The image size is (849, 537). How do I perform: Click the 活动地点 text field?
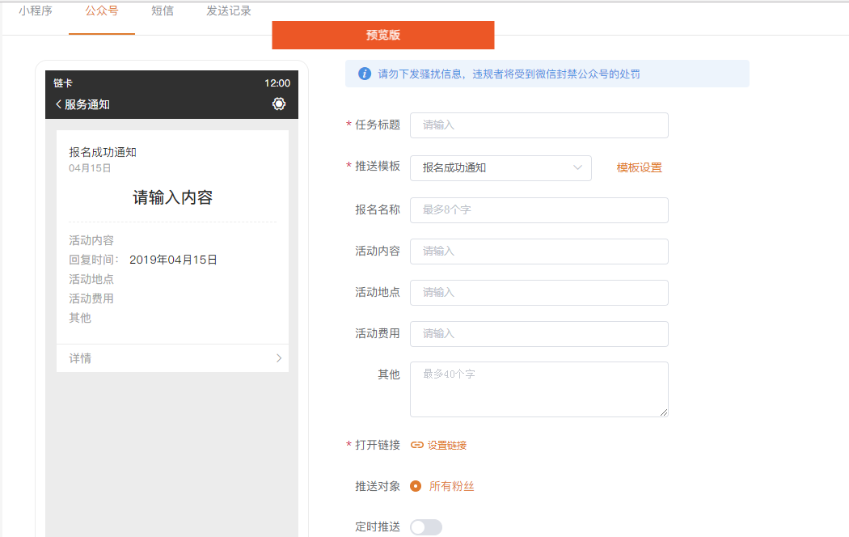tap(539, 292)
